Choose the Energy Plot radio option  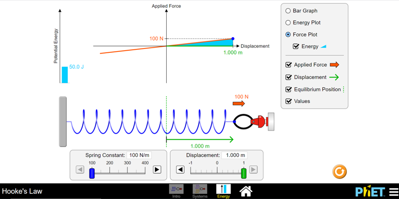[x=288, y=22]
